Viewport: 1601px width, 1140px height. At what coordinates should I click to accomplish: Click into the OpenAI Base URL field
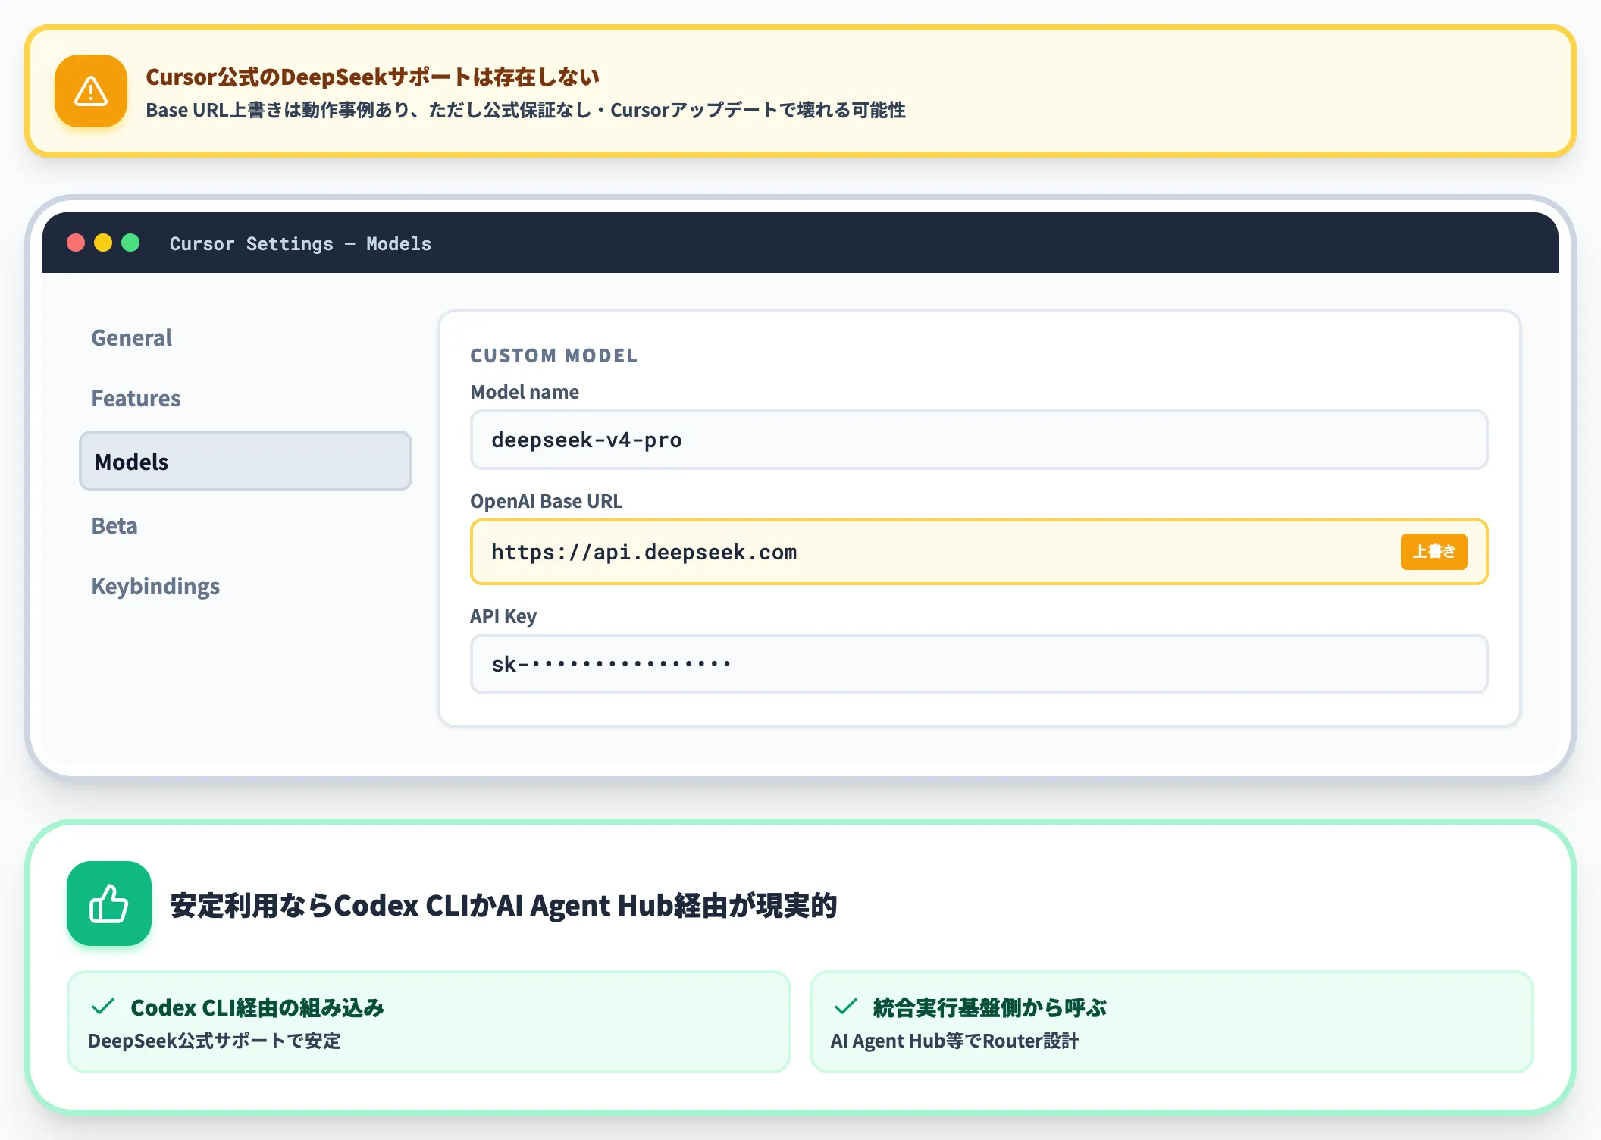click(x=979, y=552)
